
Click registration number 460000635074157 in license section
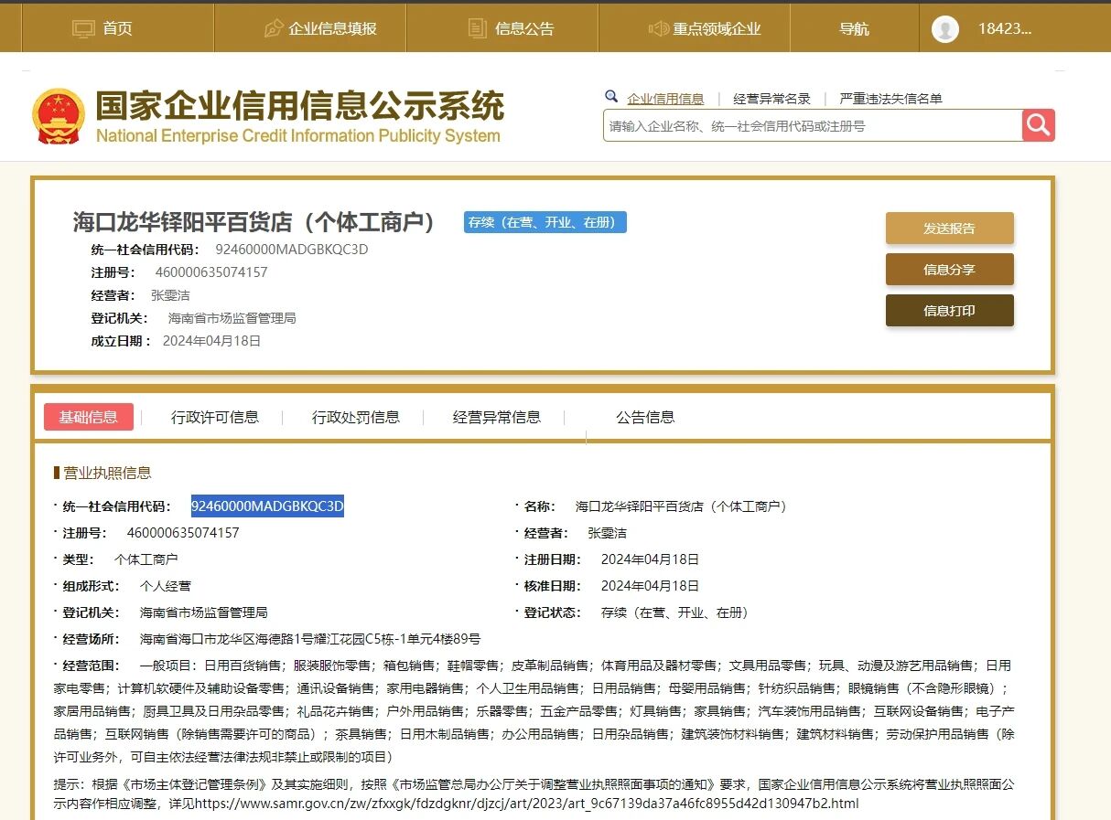point(182,532)
